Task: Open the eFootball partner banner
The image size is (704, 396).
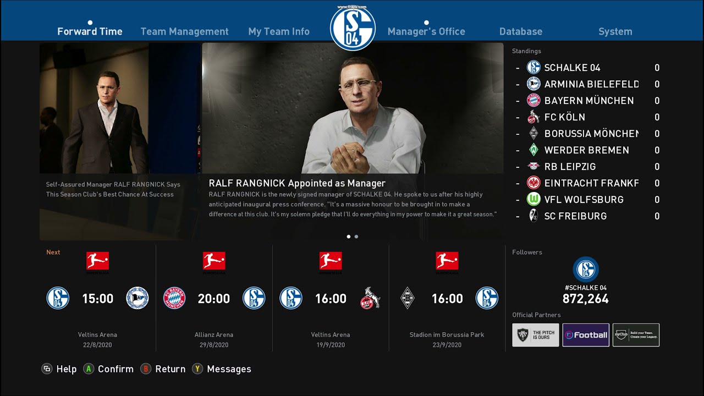Action: coord(586,335)
